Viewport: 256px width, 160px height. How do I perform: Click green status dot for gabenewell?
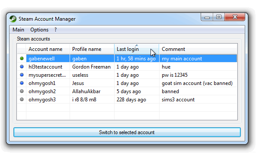pos(22,58)
